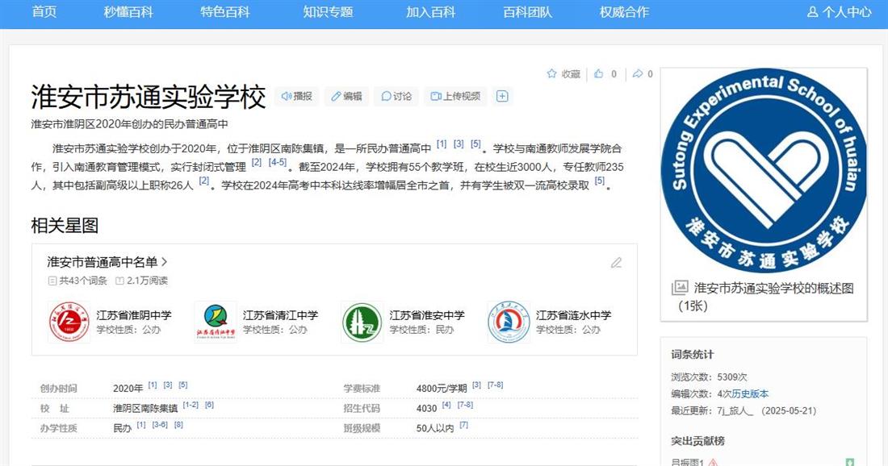
Task: Click reference [2] after 职称26人
Action: click(x=204, y=181)
